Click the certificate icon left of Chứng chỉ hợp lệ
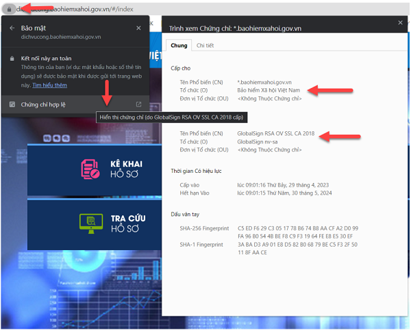Screen dimensions: 411x330 point(12,105)
